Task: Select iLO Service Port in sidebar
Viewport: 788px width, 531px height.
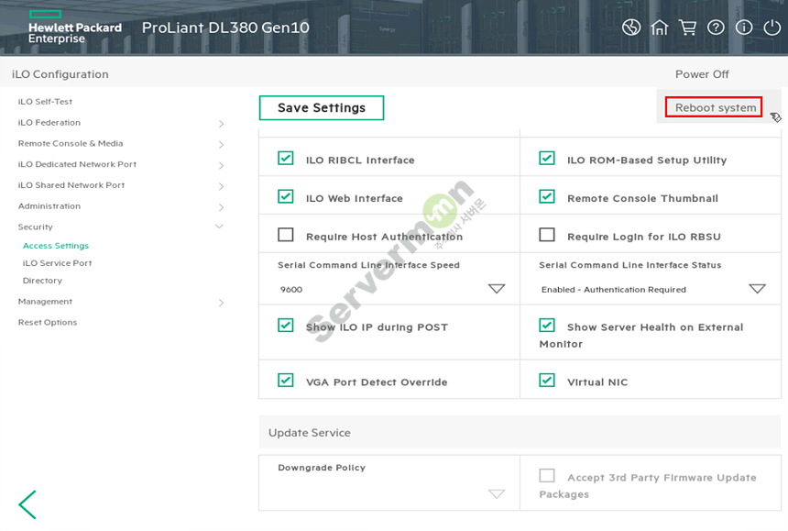Action: 58,263
